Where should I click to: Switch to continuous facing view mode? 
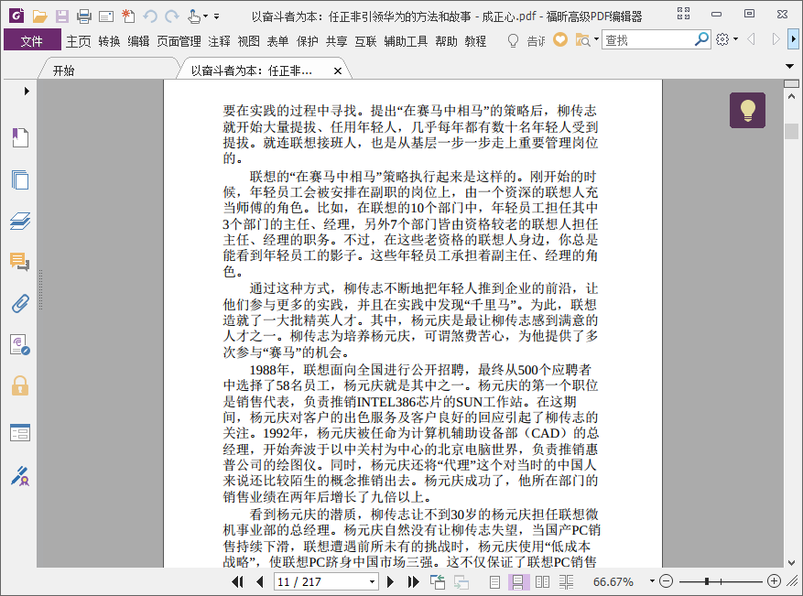(x=567, y=581)
